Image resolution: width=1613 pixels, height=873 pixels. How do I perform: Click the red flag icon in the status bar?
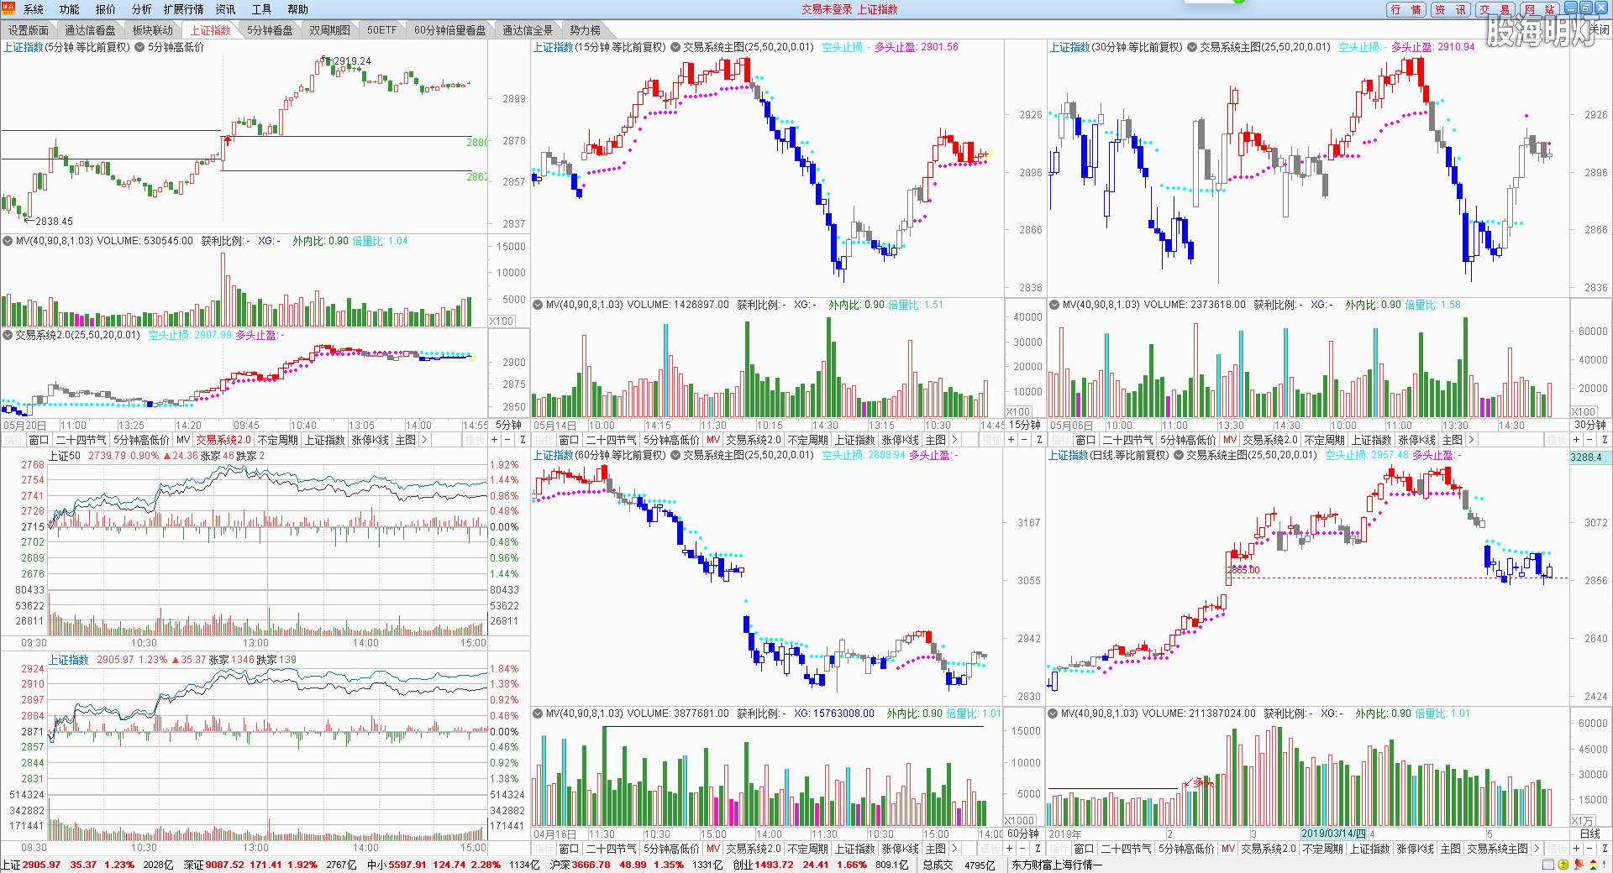point(1578,865)
